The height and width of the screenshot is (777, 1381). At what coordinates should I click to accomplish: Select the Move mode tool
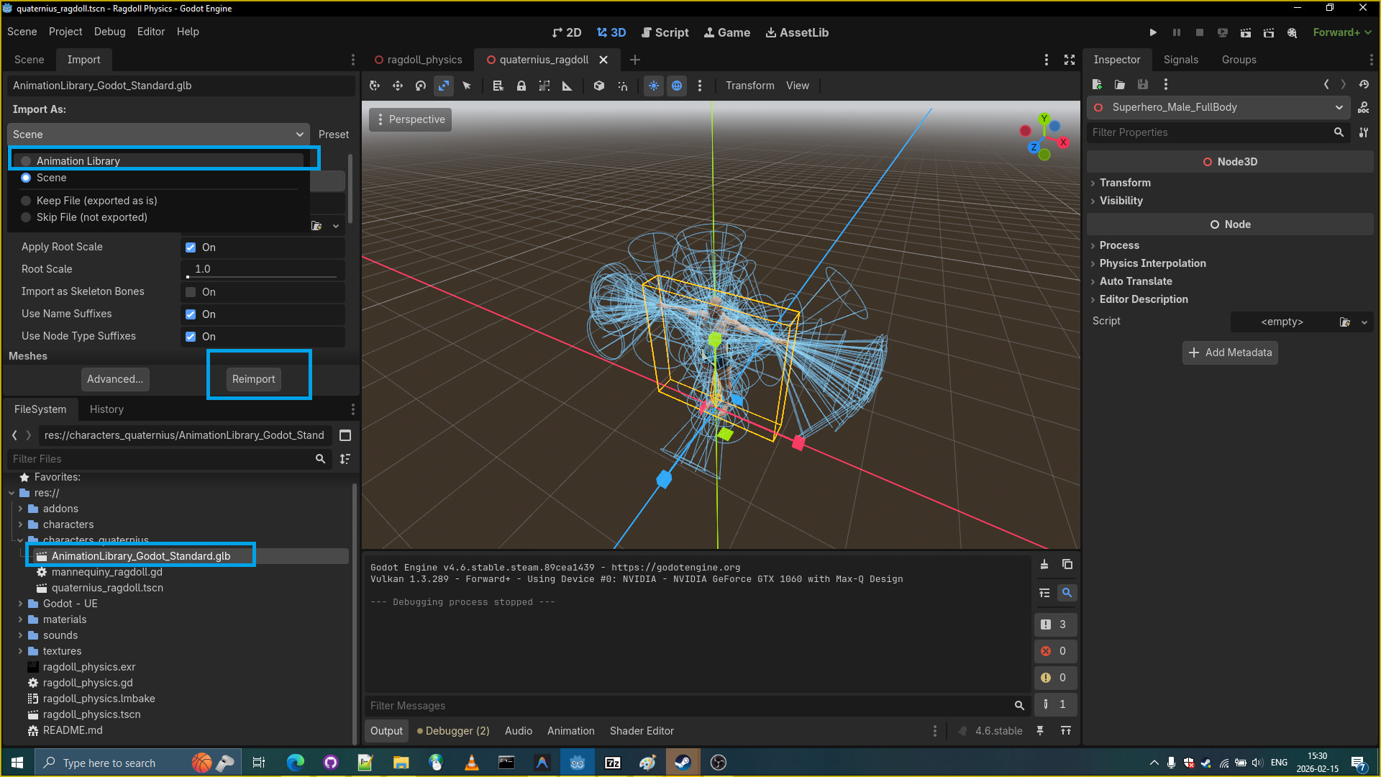pyautogui.click(x=398, y=86)
